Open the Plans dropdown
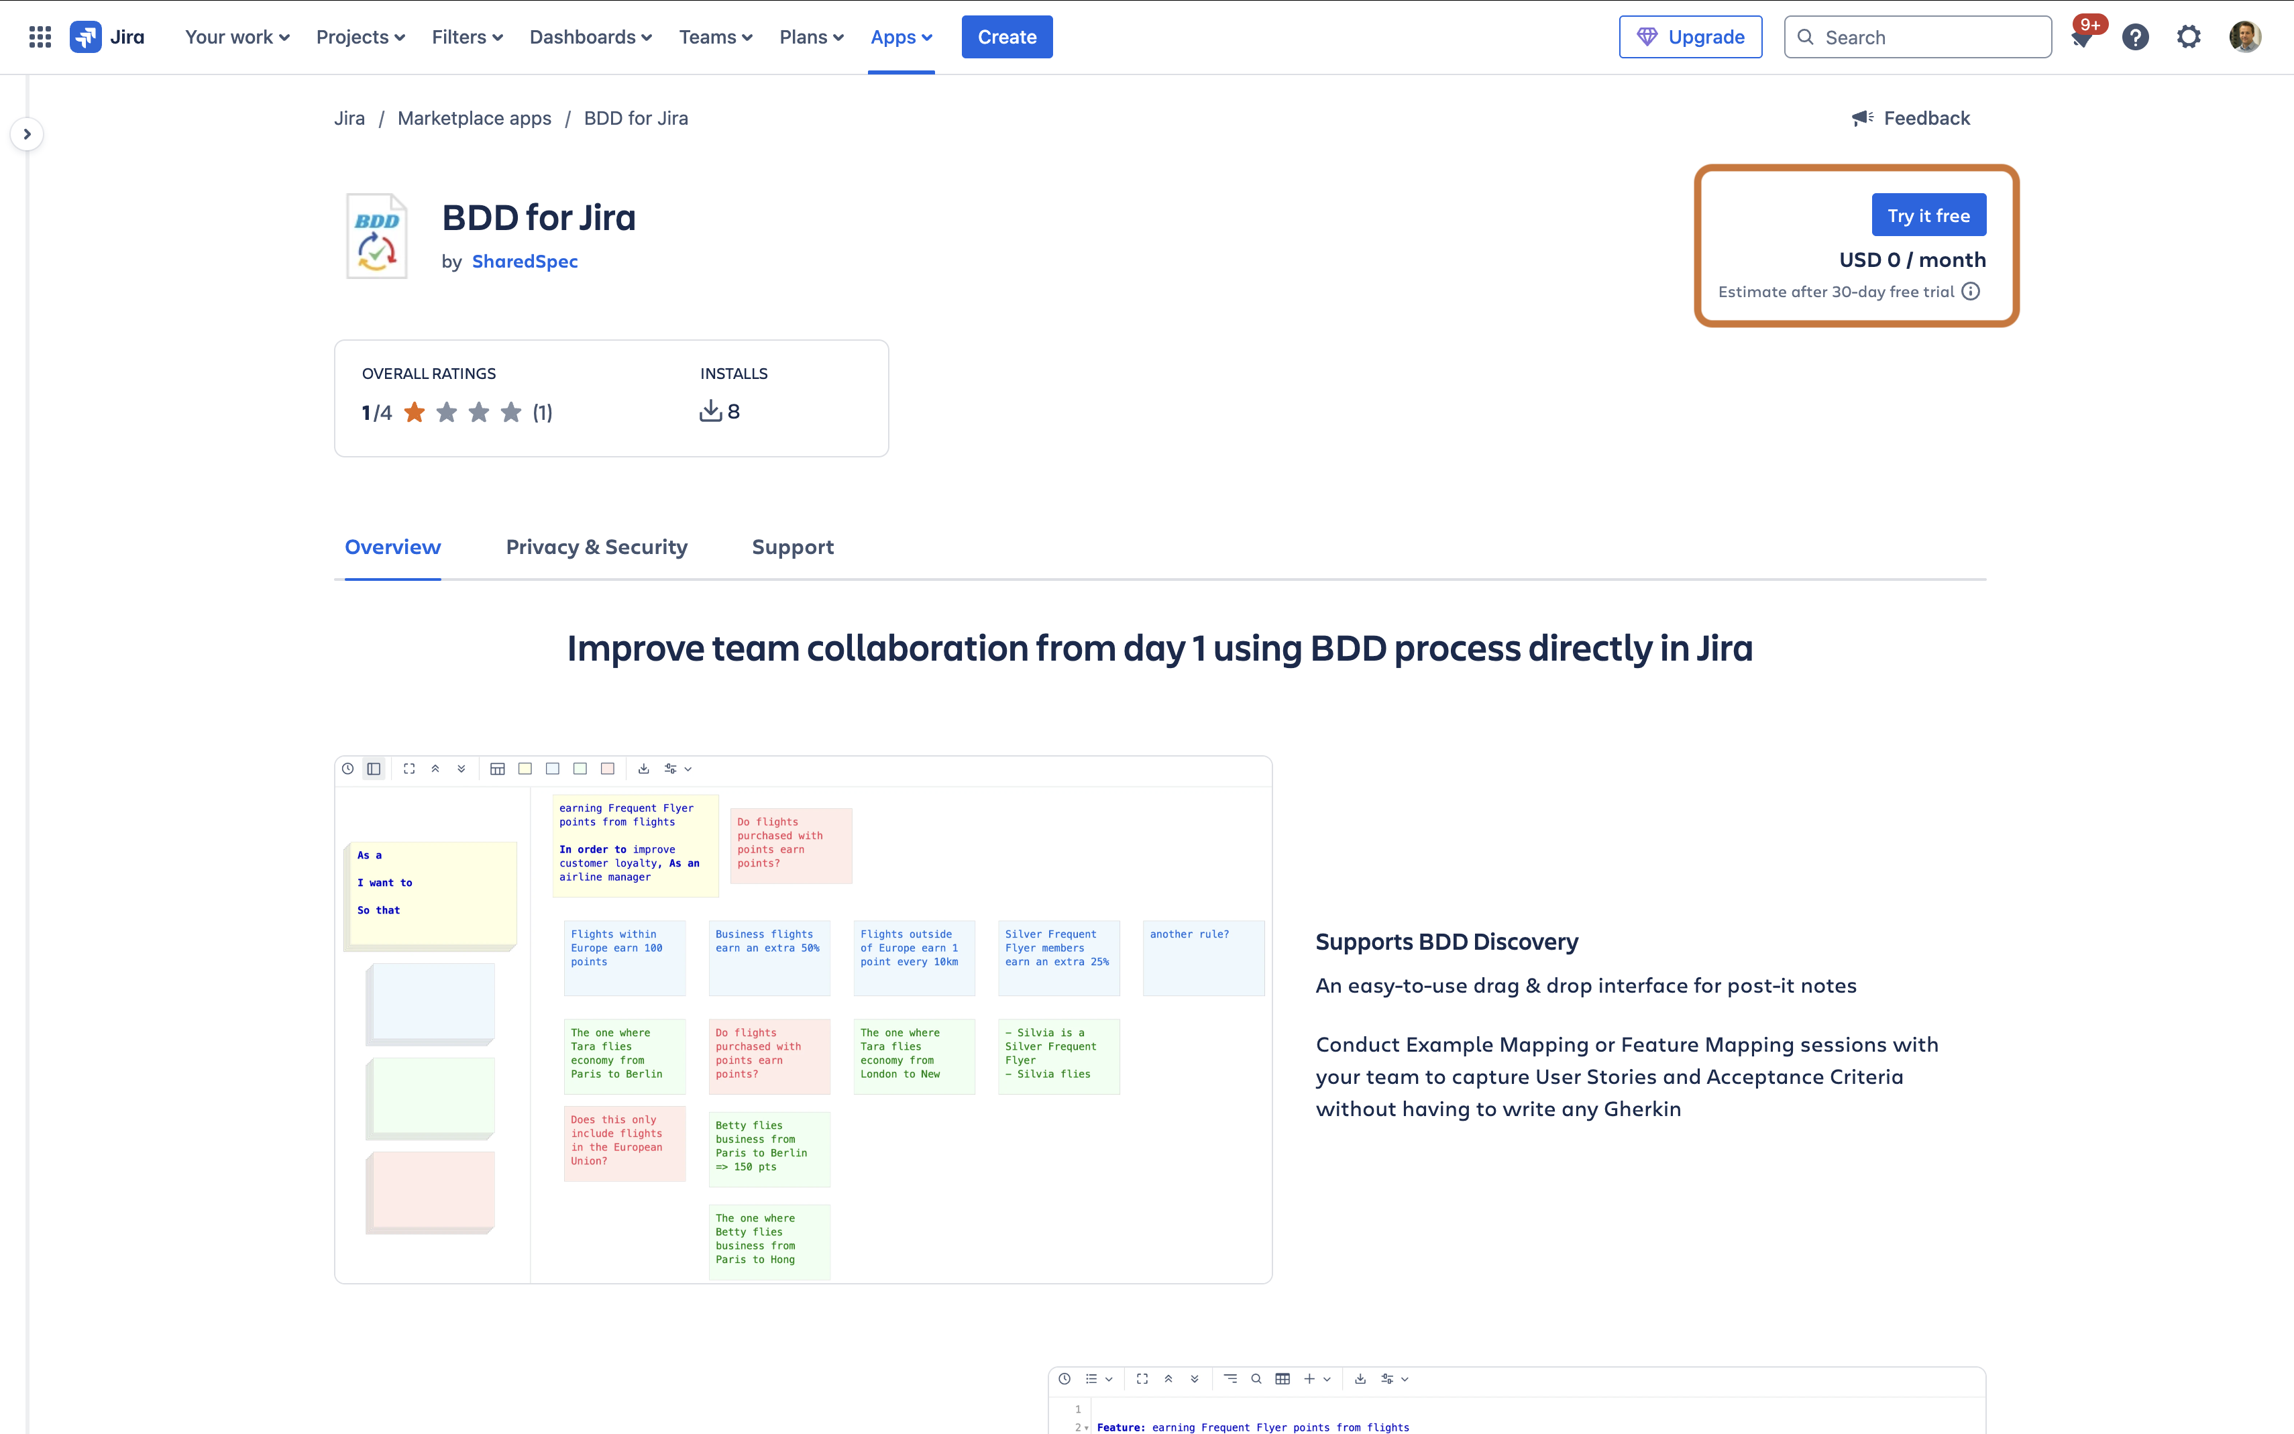 pyautogui.click(x=811, y=37)
